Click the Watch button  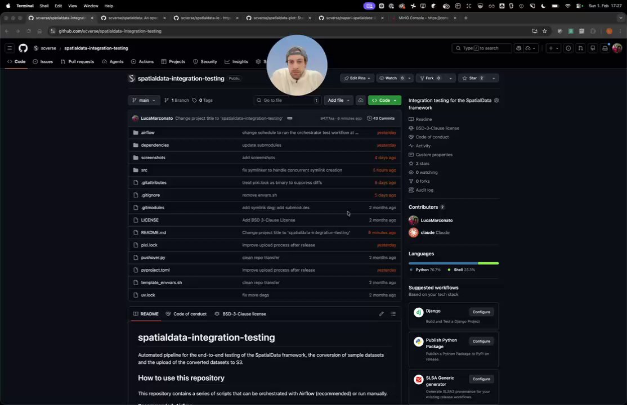392,78
